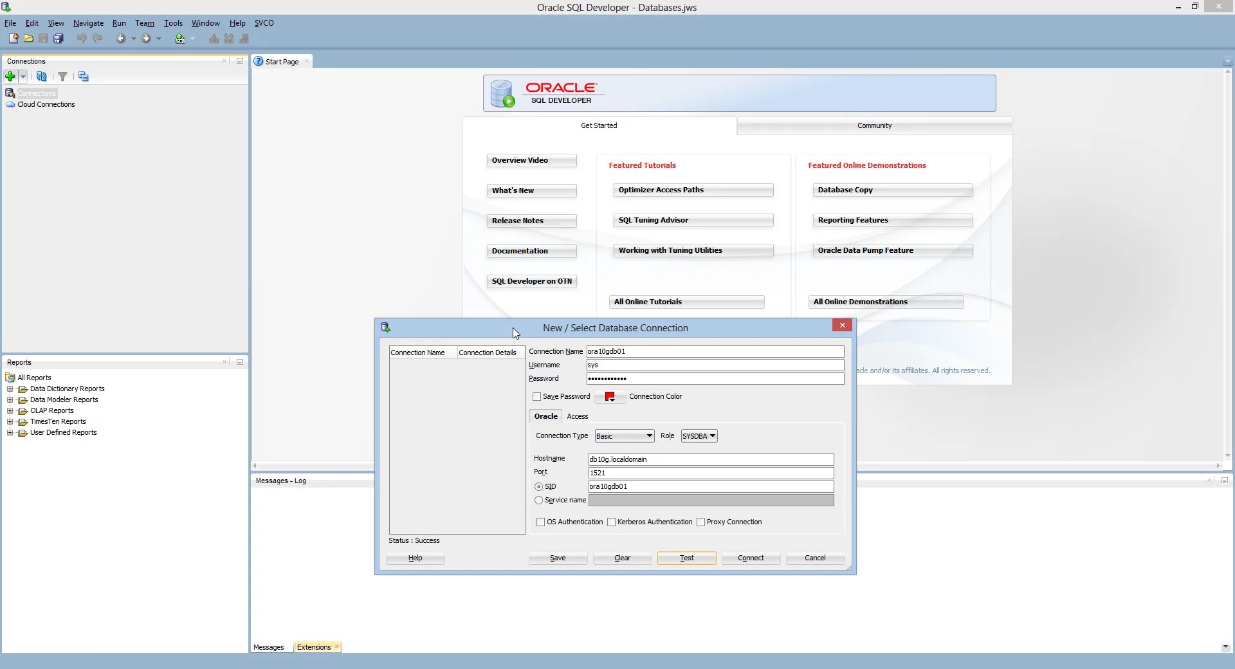
Task: Select the Service name radio button
Action: pos(538,500)
